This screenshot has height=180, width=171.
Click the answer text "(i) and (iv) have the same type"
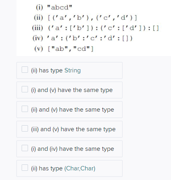(72, 149)
